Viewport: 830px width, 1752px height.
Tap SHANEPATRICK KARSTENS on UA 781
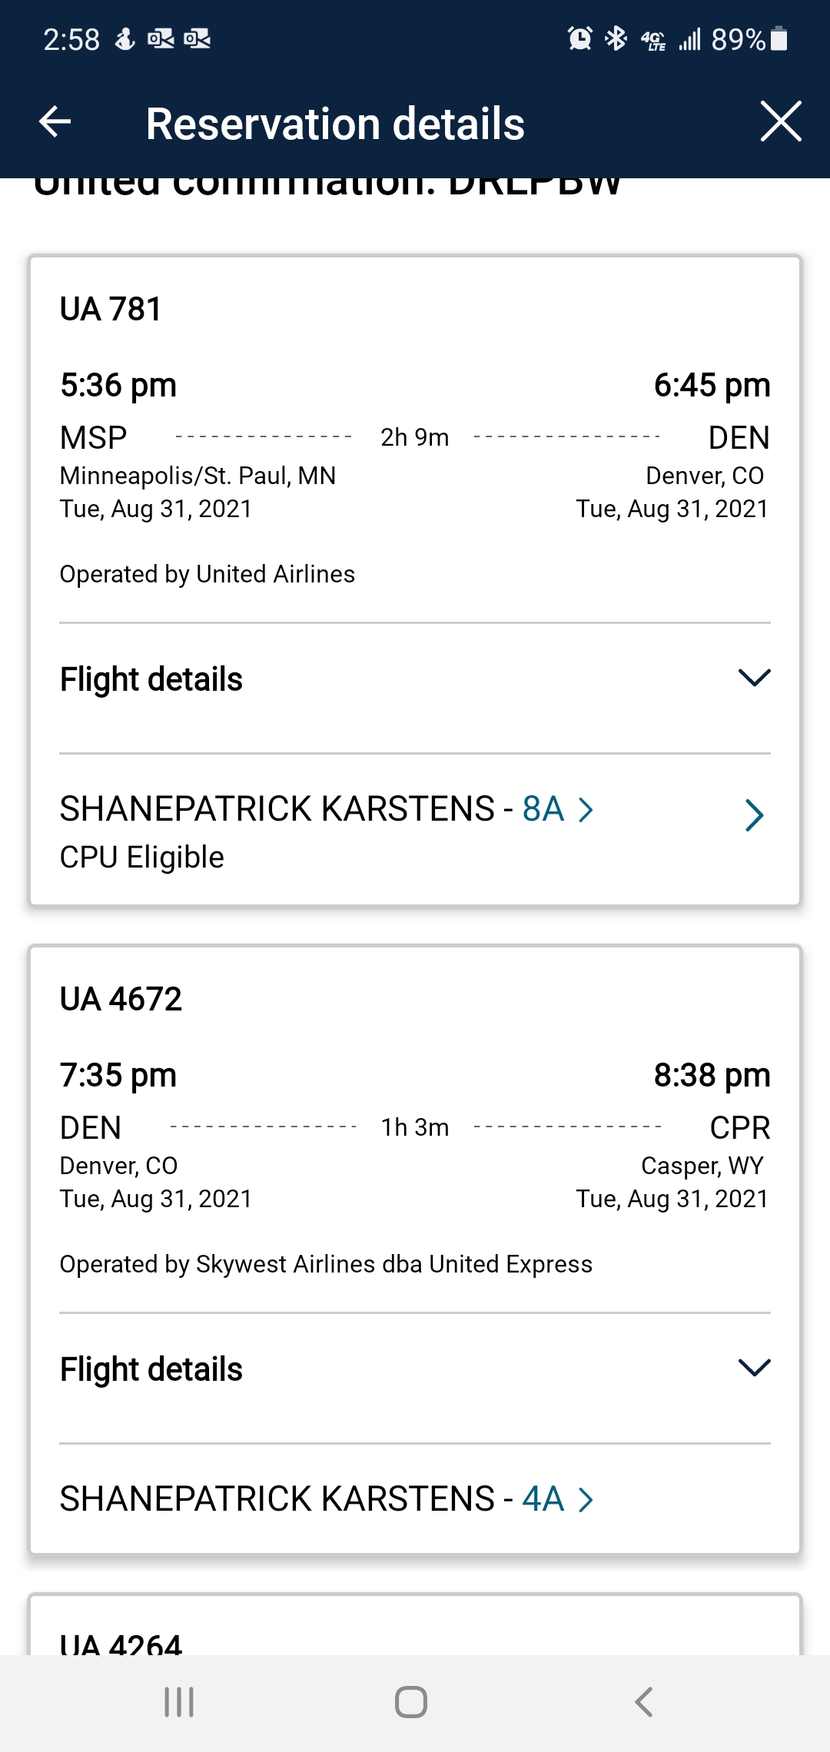pos(277,809)
